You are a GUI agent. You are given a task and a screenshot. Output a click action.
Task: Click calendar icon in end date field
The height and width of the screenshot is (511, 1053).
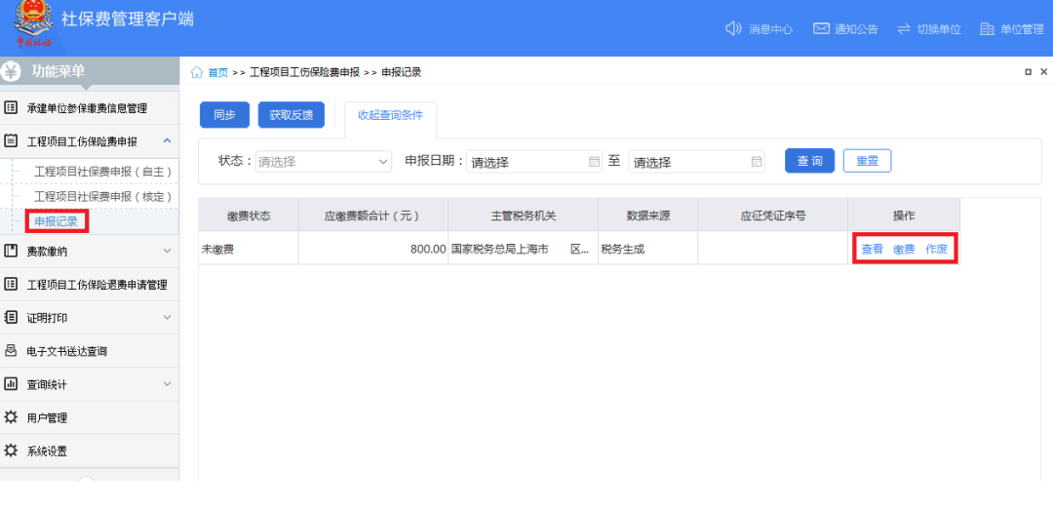[757, 162]
